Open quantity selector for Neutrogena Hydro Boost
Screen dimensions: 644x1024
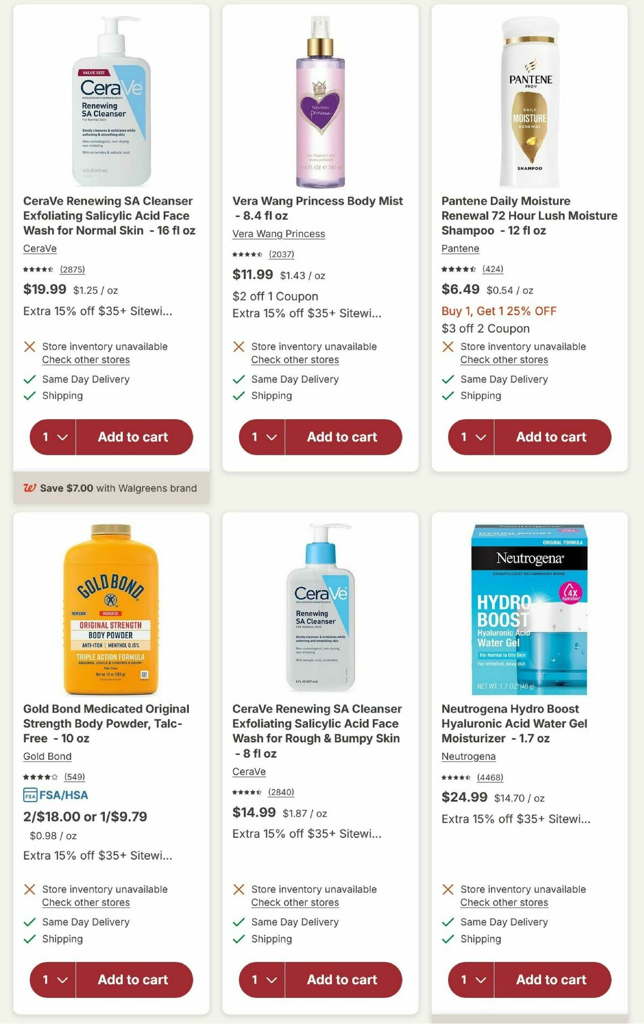click(471, 980)
